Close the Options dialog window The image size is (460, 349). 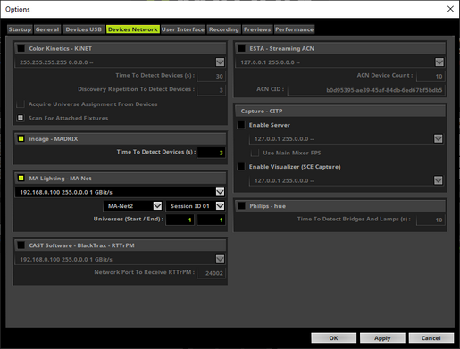pyautogui.click(x=450, y=9)
